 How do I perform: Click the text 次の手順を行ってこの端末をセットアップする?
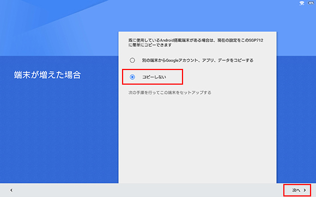click(169, 93)
